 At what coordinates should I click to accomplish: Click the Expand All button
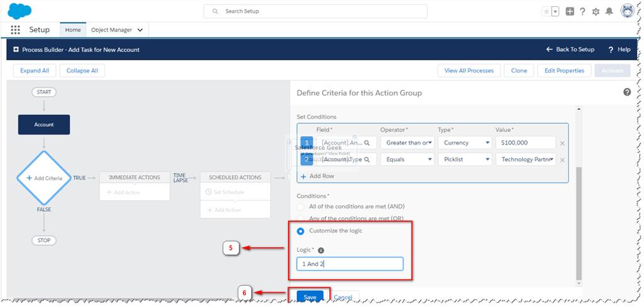pos(35,70)
